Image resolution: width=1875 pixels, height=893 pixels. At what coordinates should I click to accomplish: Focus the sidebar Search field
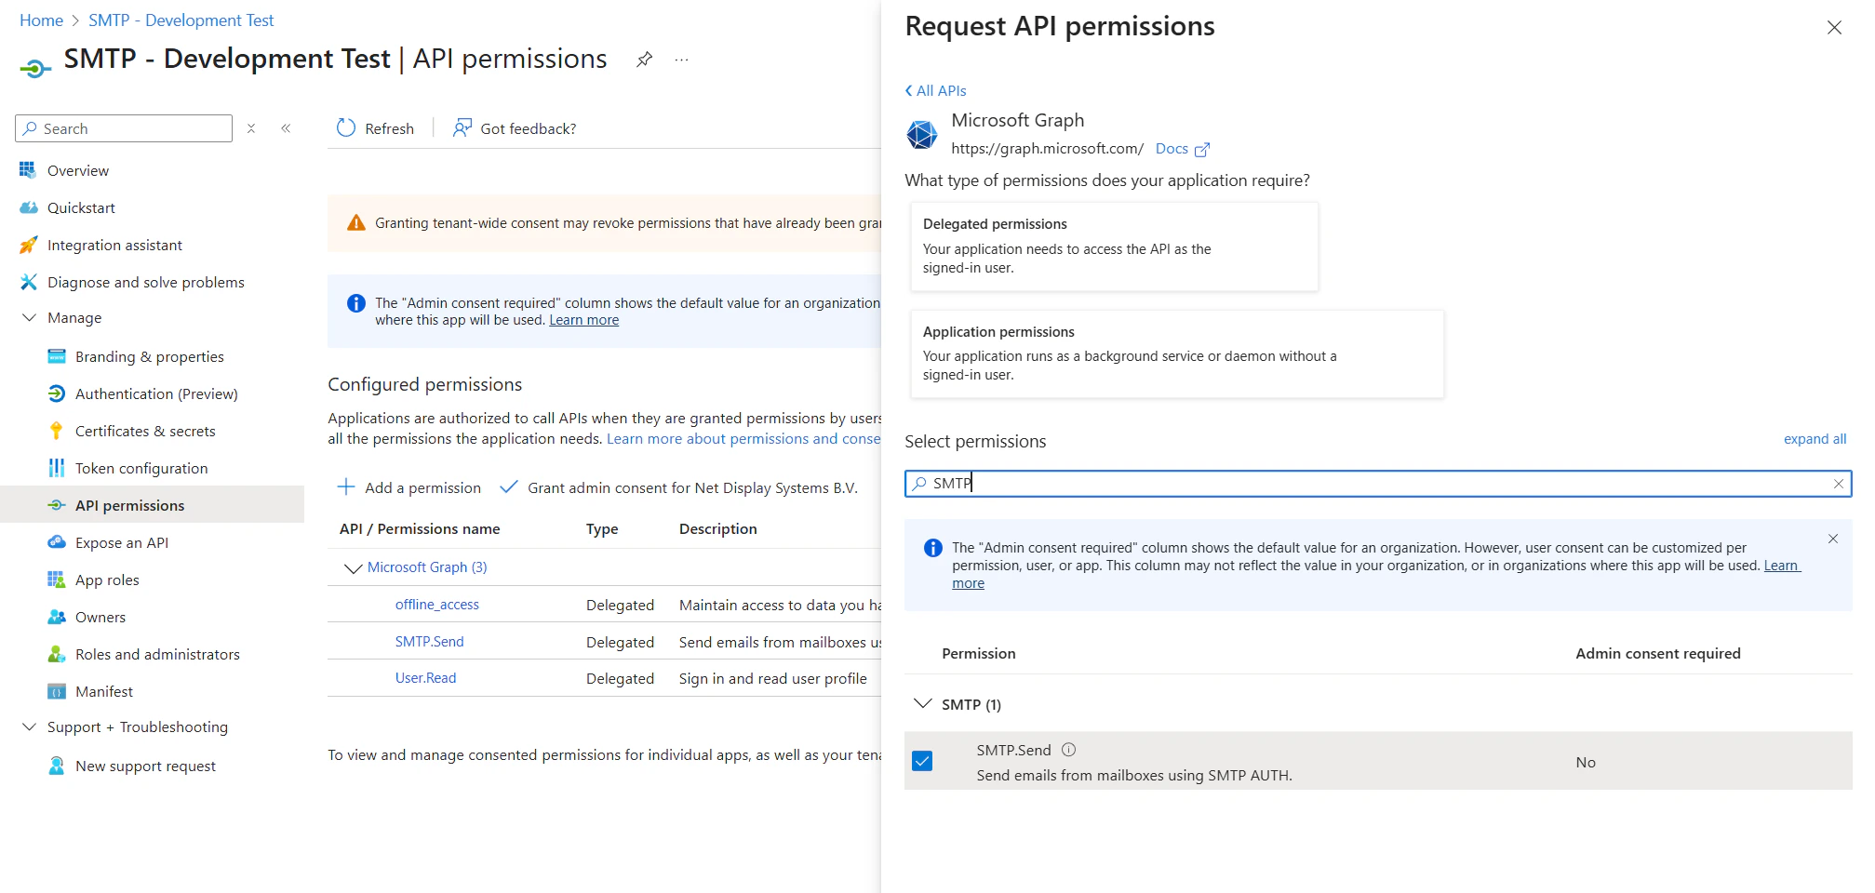(x=124, y=128)
